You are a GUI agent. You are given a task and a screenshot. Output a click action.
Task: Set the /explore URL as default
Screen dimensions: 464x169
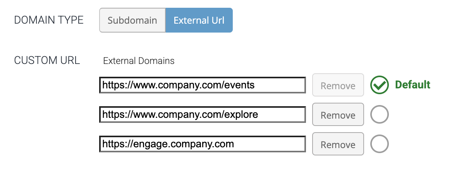click(x=380, y=115)
